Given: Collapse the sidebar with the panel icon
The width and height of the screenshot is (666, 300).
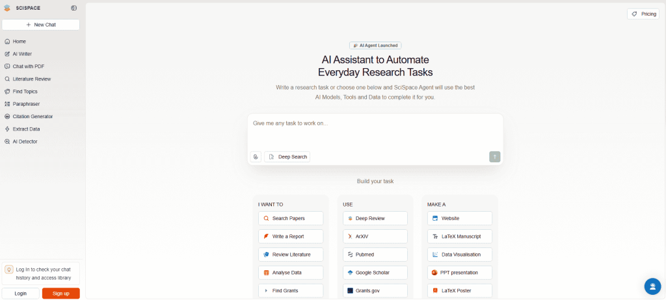Looking at the screenshot, I should [x=73, y=8].
